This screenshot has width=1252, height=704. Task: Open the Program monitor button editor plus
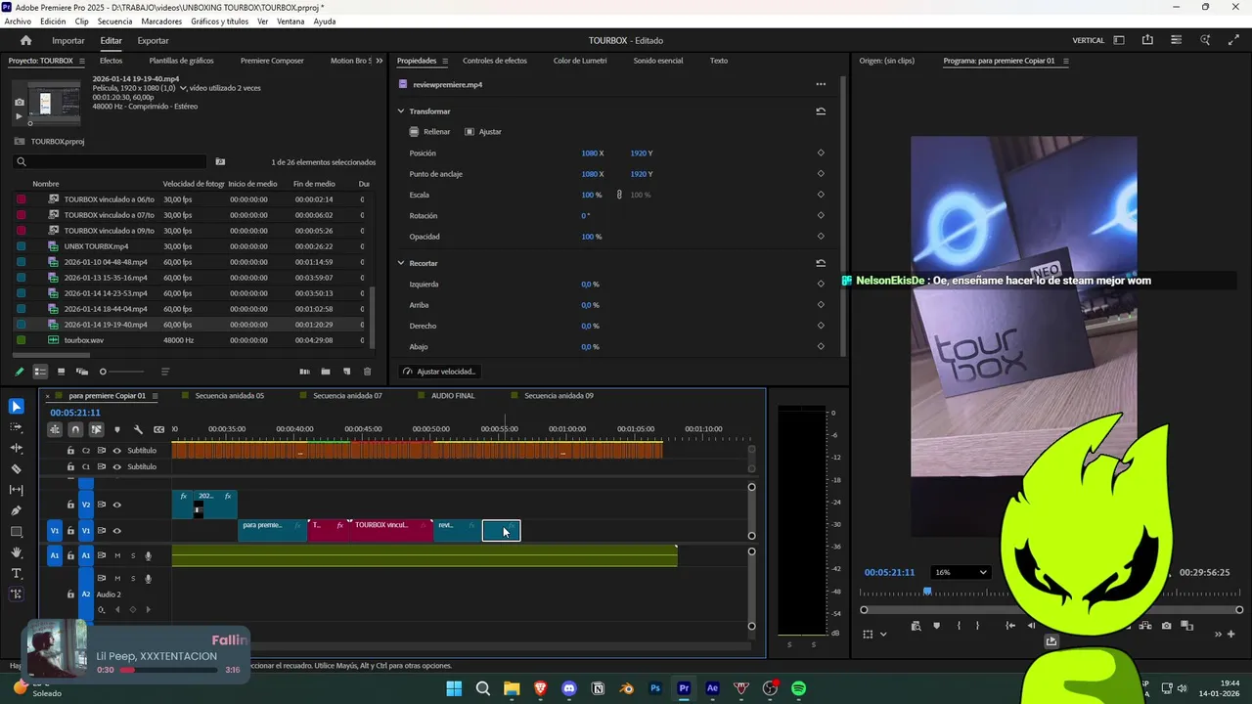[x=1231, y=634]
